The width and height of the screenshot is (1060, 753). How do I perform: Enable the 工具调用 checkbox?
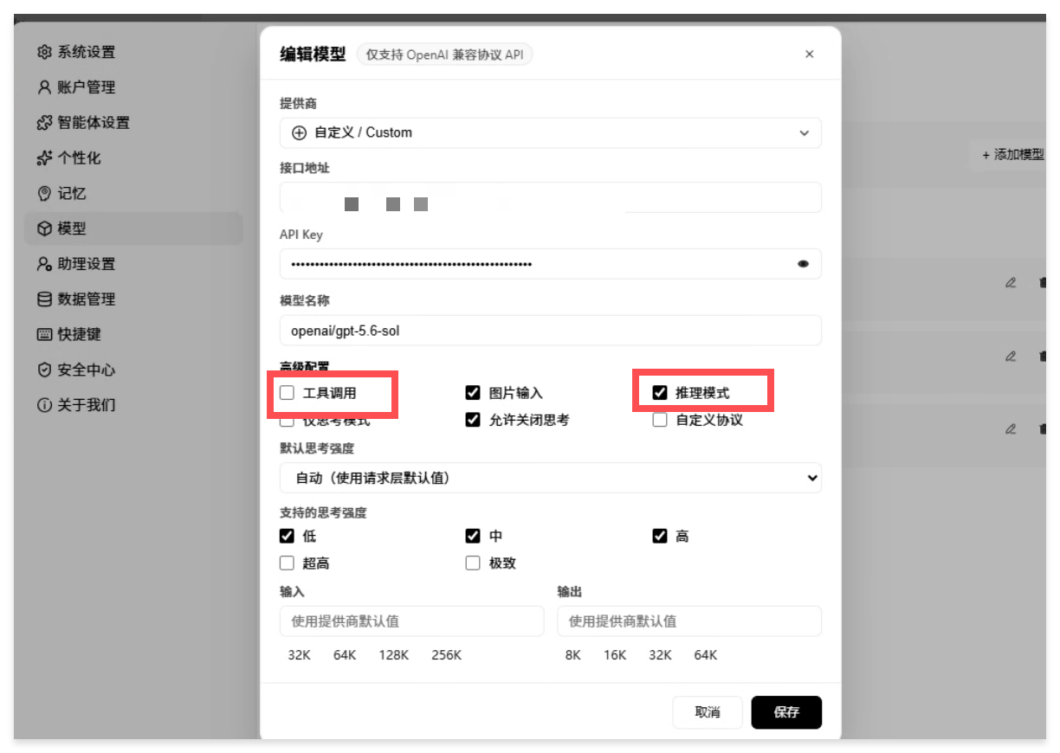pyautogui.click(x=287, y=393)
